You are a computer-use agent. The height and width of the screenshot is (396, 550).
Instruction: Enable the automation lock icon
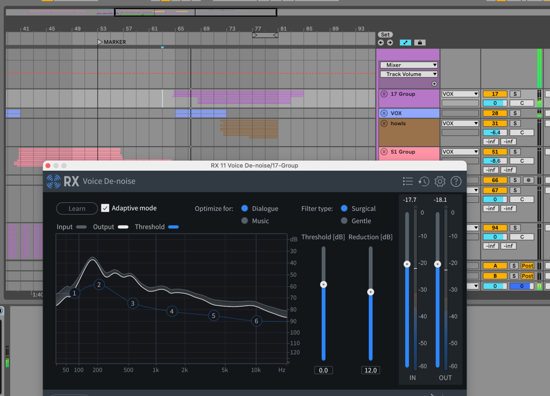click(x=420, y=42)
